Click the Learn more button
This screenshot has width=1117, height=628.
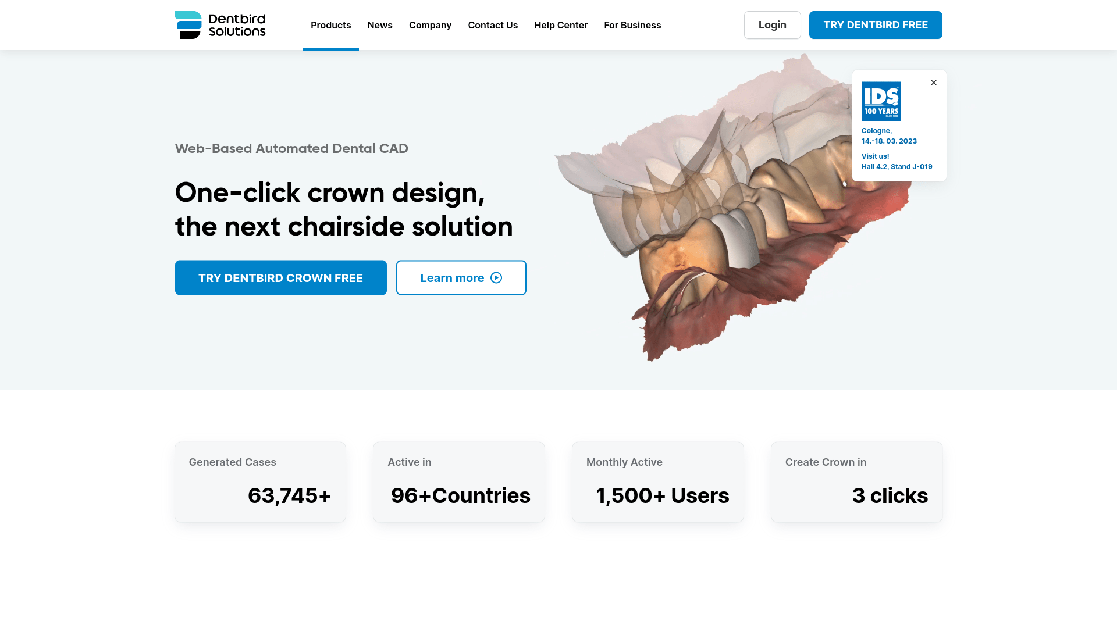[x=461, y=277]
